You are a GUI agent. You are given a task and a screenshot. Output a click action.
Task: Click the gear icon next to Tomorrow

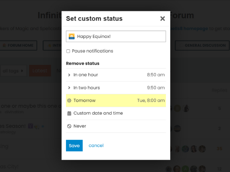pyautogui.click(x=69, y=101)
